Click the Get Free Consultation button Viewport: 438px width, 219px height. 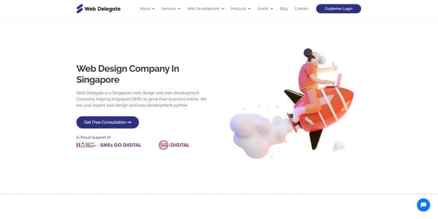point(107,123)
